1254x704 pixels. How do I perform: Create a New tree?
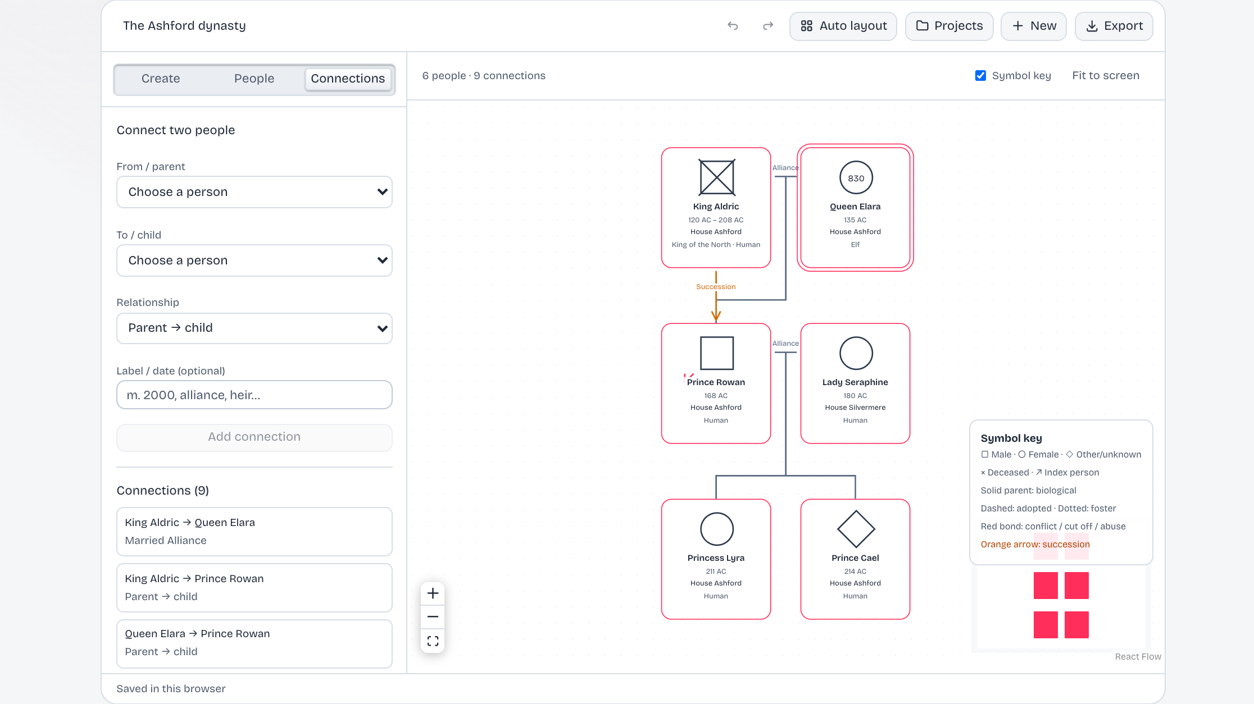pyautogui.click(x=1033, y=26)
